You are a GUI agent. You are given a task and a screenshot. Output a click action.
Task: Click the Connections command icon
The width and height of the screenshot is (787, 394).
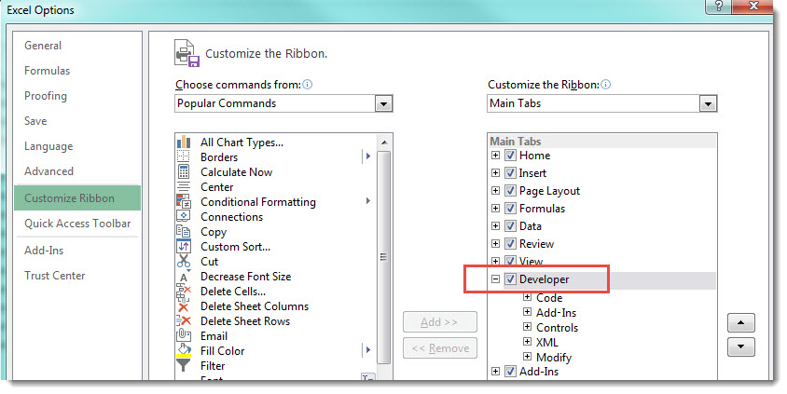point(184,216)
